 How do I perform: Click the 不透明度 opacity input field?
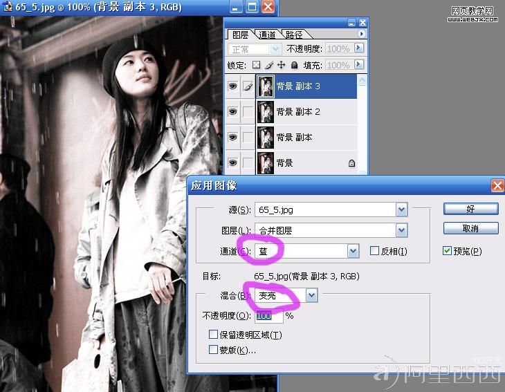(x=269, y=316)
